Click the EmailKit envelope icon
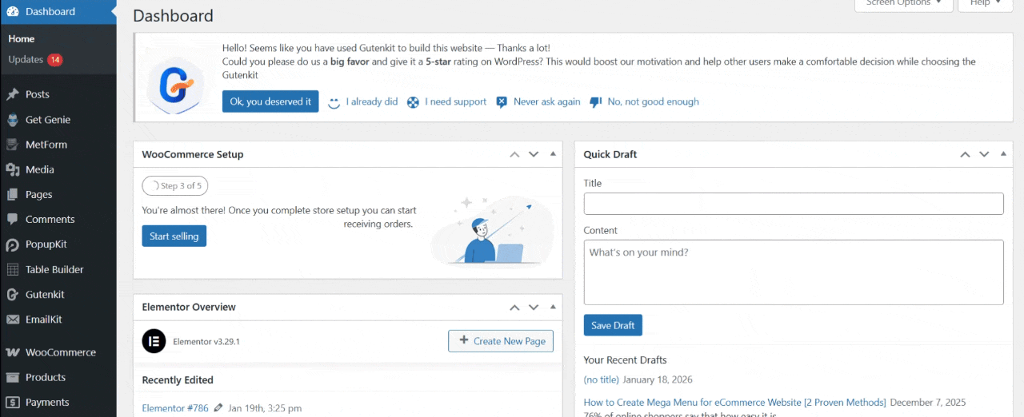The width and height of the screenshot is (1024, 417). pos(13,320)
